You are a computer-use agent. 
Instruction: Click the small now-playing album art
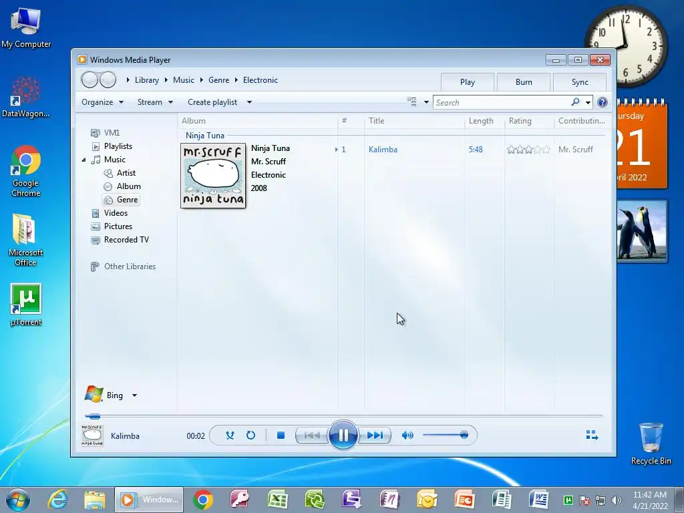pyautogui.click(x=92, y=436)
